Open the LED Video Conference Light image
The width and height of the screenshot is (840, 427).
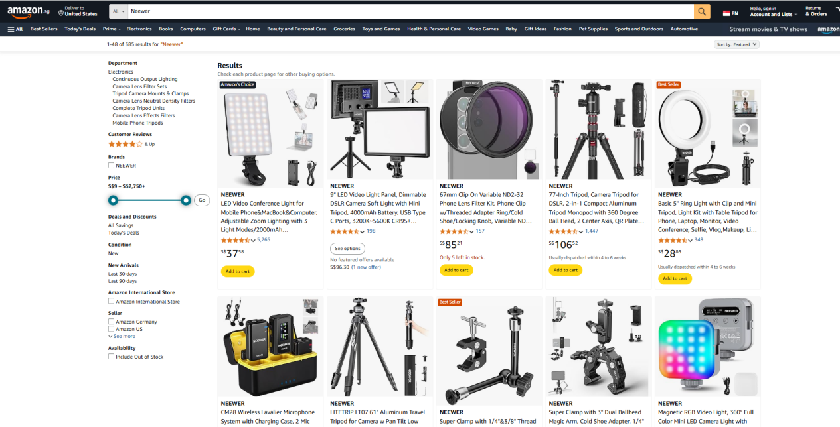coord(270,133)
